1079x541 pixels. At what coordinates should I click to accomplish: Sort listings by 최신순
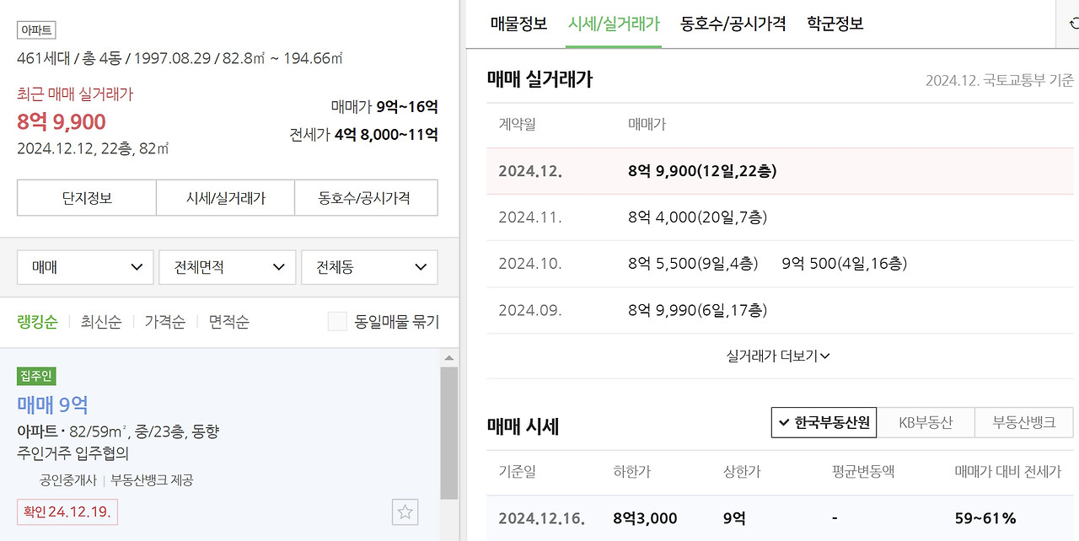[x=100, y=321]
